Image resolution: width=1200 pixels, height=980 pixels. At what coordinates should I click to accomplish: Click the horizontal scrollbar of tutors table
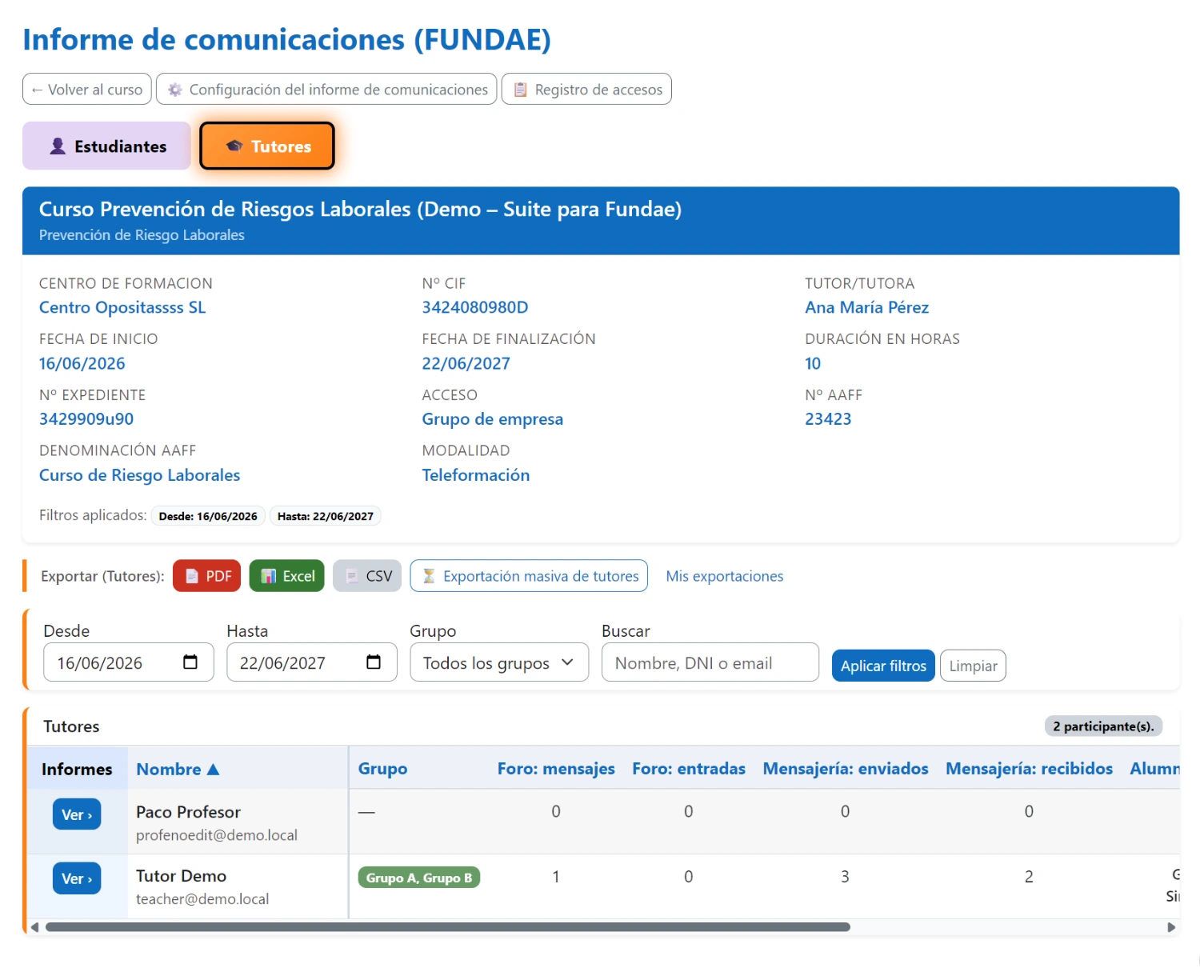click(x=448, y=927)
